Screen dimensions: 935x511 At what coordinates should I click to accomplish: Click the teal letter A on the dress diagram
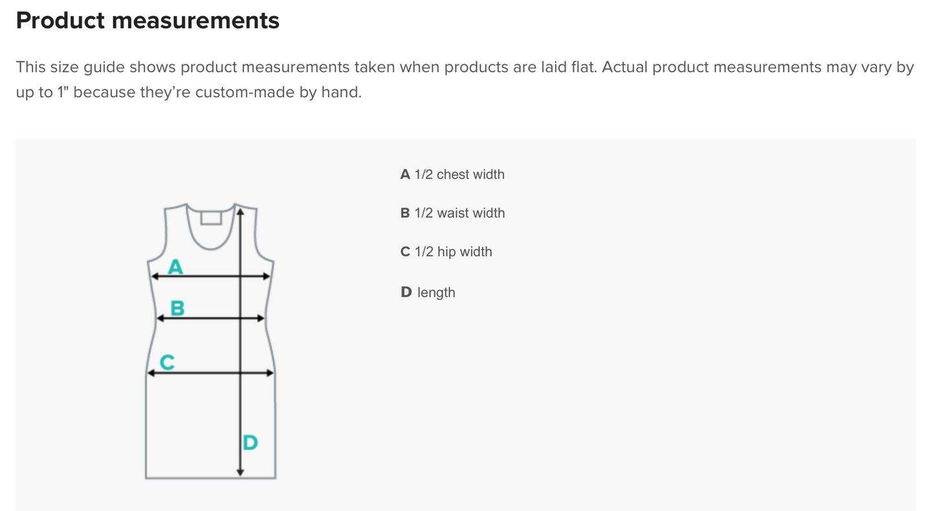coord(175,266)
